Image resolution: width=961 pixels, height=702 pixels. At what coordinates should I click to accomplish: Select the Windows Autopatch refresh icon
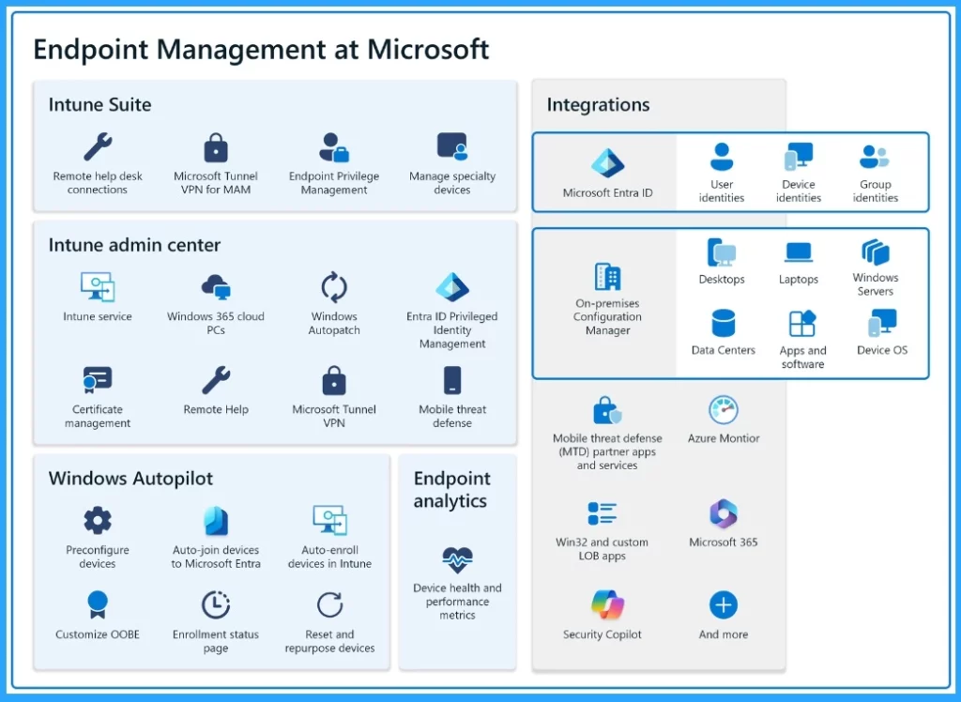[334, 287]
